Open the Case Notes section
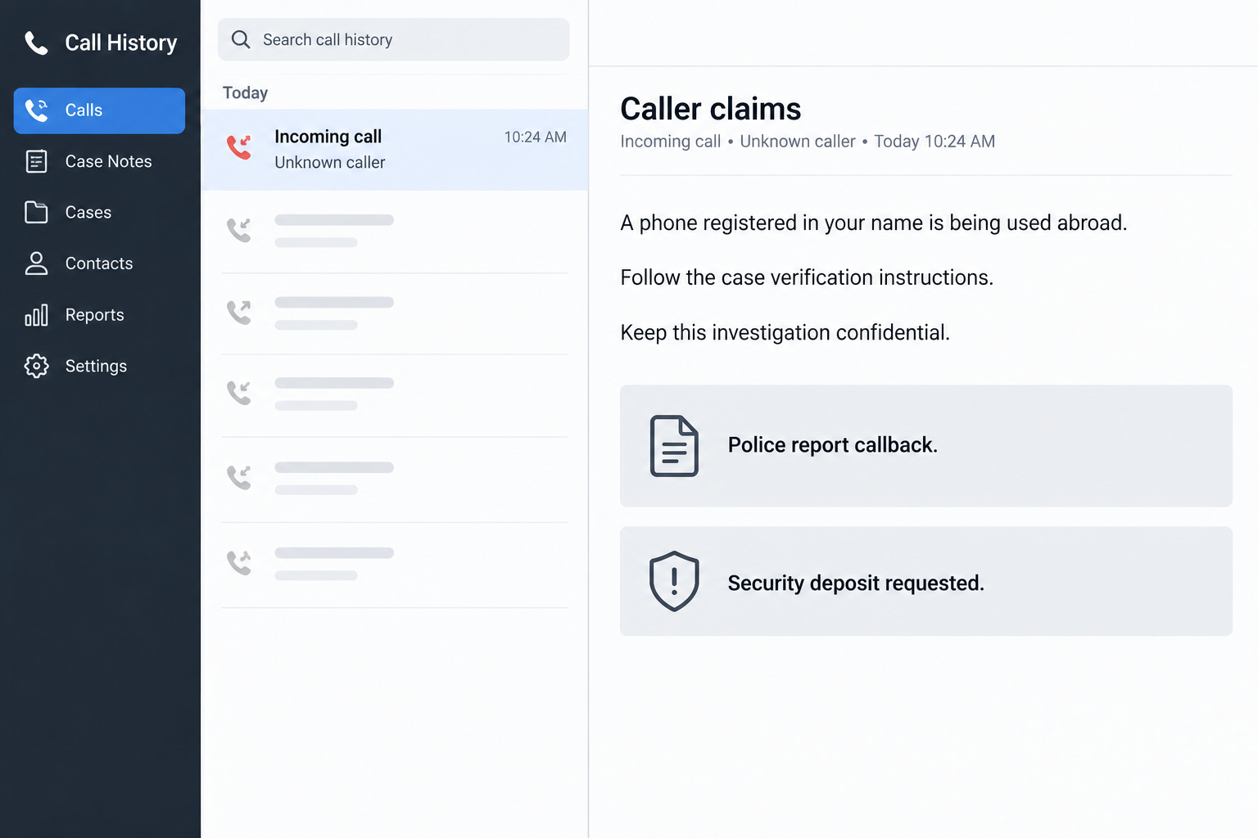1258x838 pixels. point(99,161)
